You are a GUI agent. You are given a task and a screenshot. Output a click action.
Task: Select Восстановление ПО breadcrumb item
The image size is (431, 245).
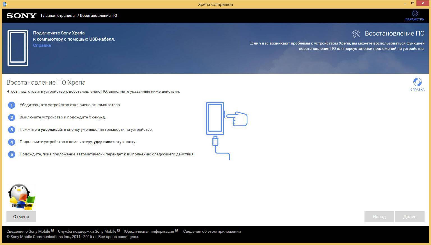pos(98,16)
